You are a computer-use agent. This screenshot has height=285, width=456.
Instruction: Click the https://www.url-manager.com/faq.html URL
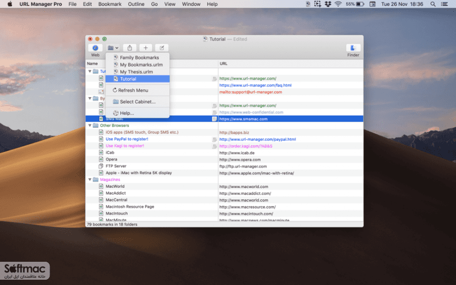pos(255,85)
